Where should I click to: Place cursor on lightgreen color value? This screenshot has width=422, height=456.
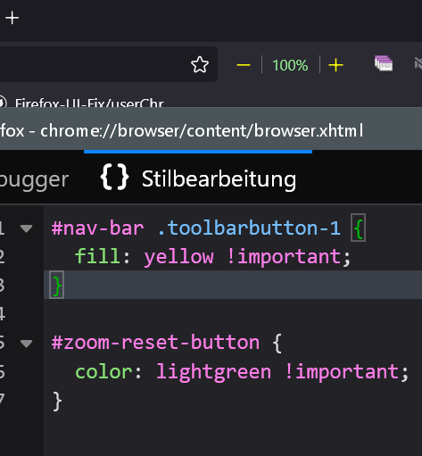point(214,372)
